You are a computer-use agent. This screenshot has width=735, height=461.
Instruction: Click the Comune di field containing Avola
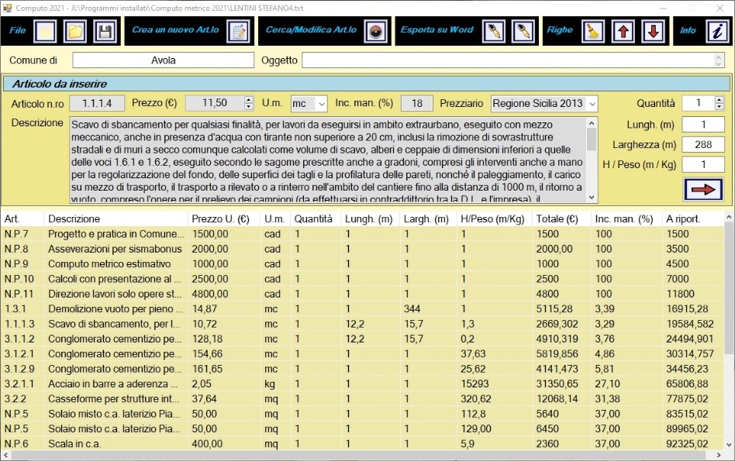[x=163, y=60]
